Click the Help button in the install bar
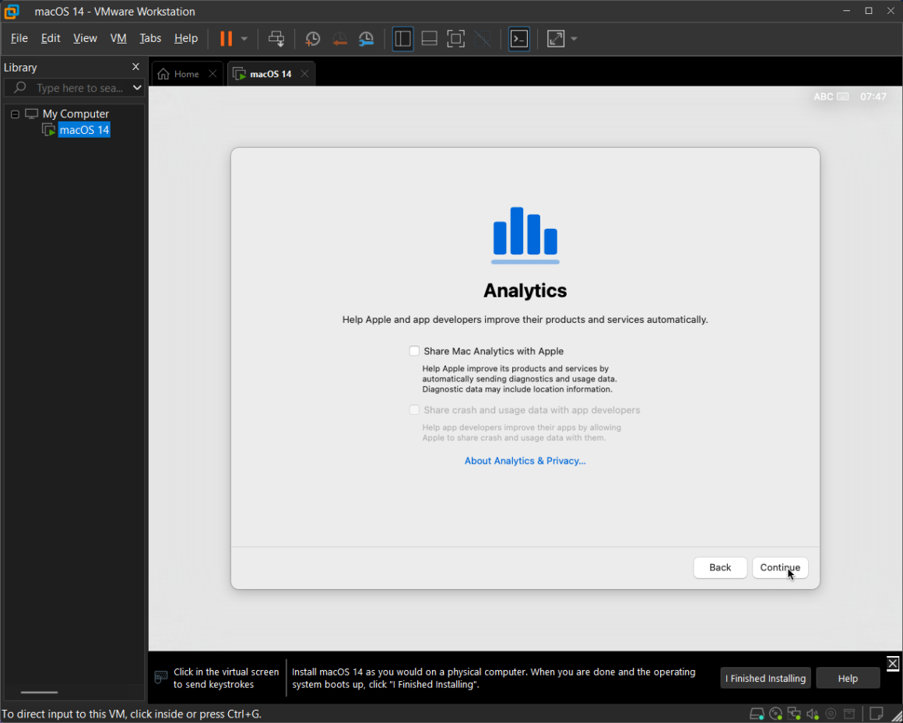This screenshot has height=723, width=903. click(848, 678)
